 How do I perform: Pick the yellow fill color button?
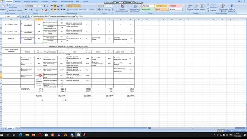pos(42,10)
